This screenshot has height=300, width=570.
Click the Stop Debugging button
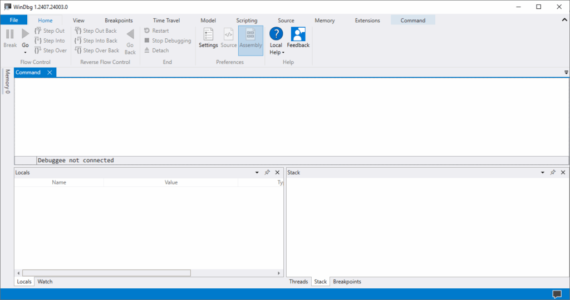[167, 41]
